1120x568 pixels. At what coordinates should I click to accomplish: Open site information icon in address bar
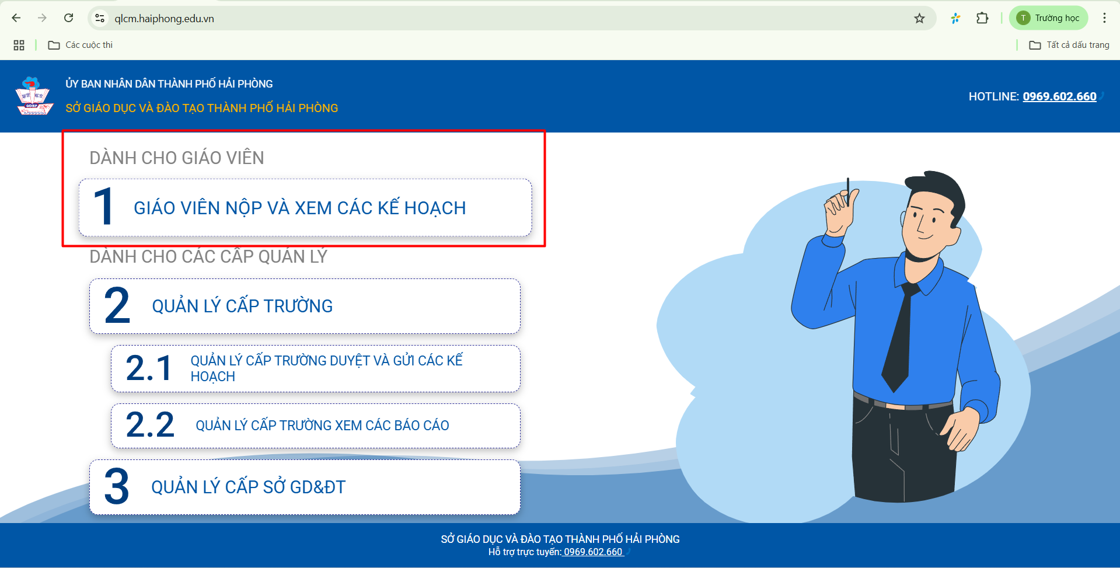pyautogui.click(x=100, y=18)
